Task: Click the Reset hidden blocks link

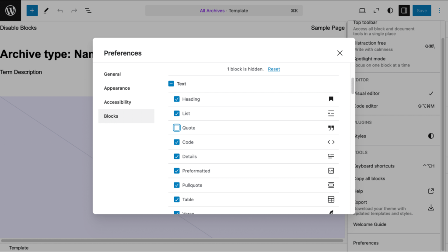Action: tap(274, 69)
